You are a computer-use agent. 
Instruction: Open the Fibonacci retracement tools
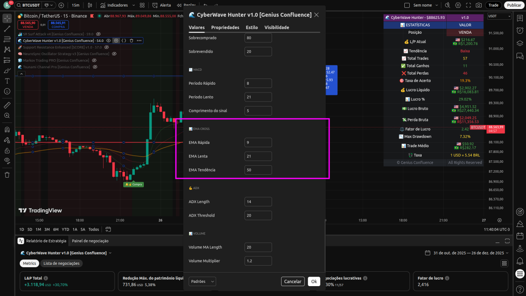(7, 39)
